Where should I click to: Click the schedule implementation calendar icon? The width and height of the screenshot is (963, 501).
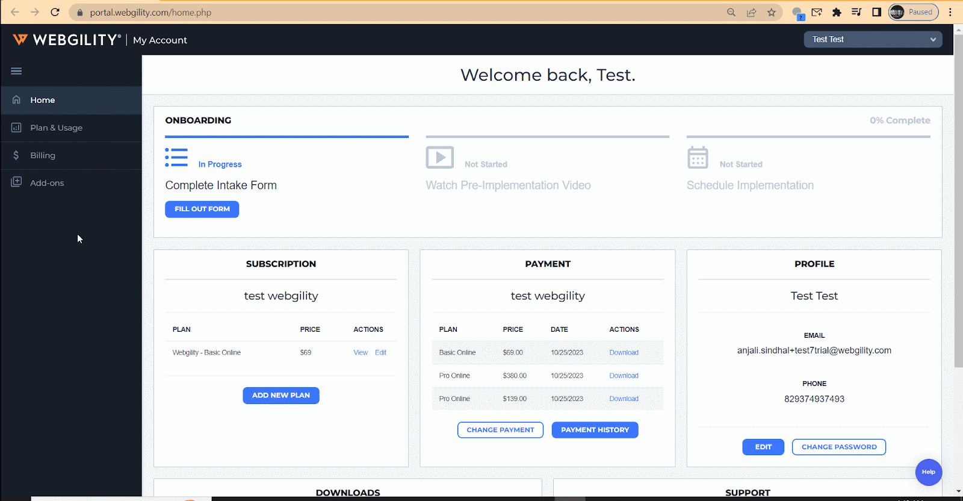[x=698, y=158]
